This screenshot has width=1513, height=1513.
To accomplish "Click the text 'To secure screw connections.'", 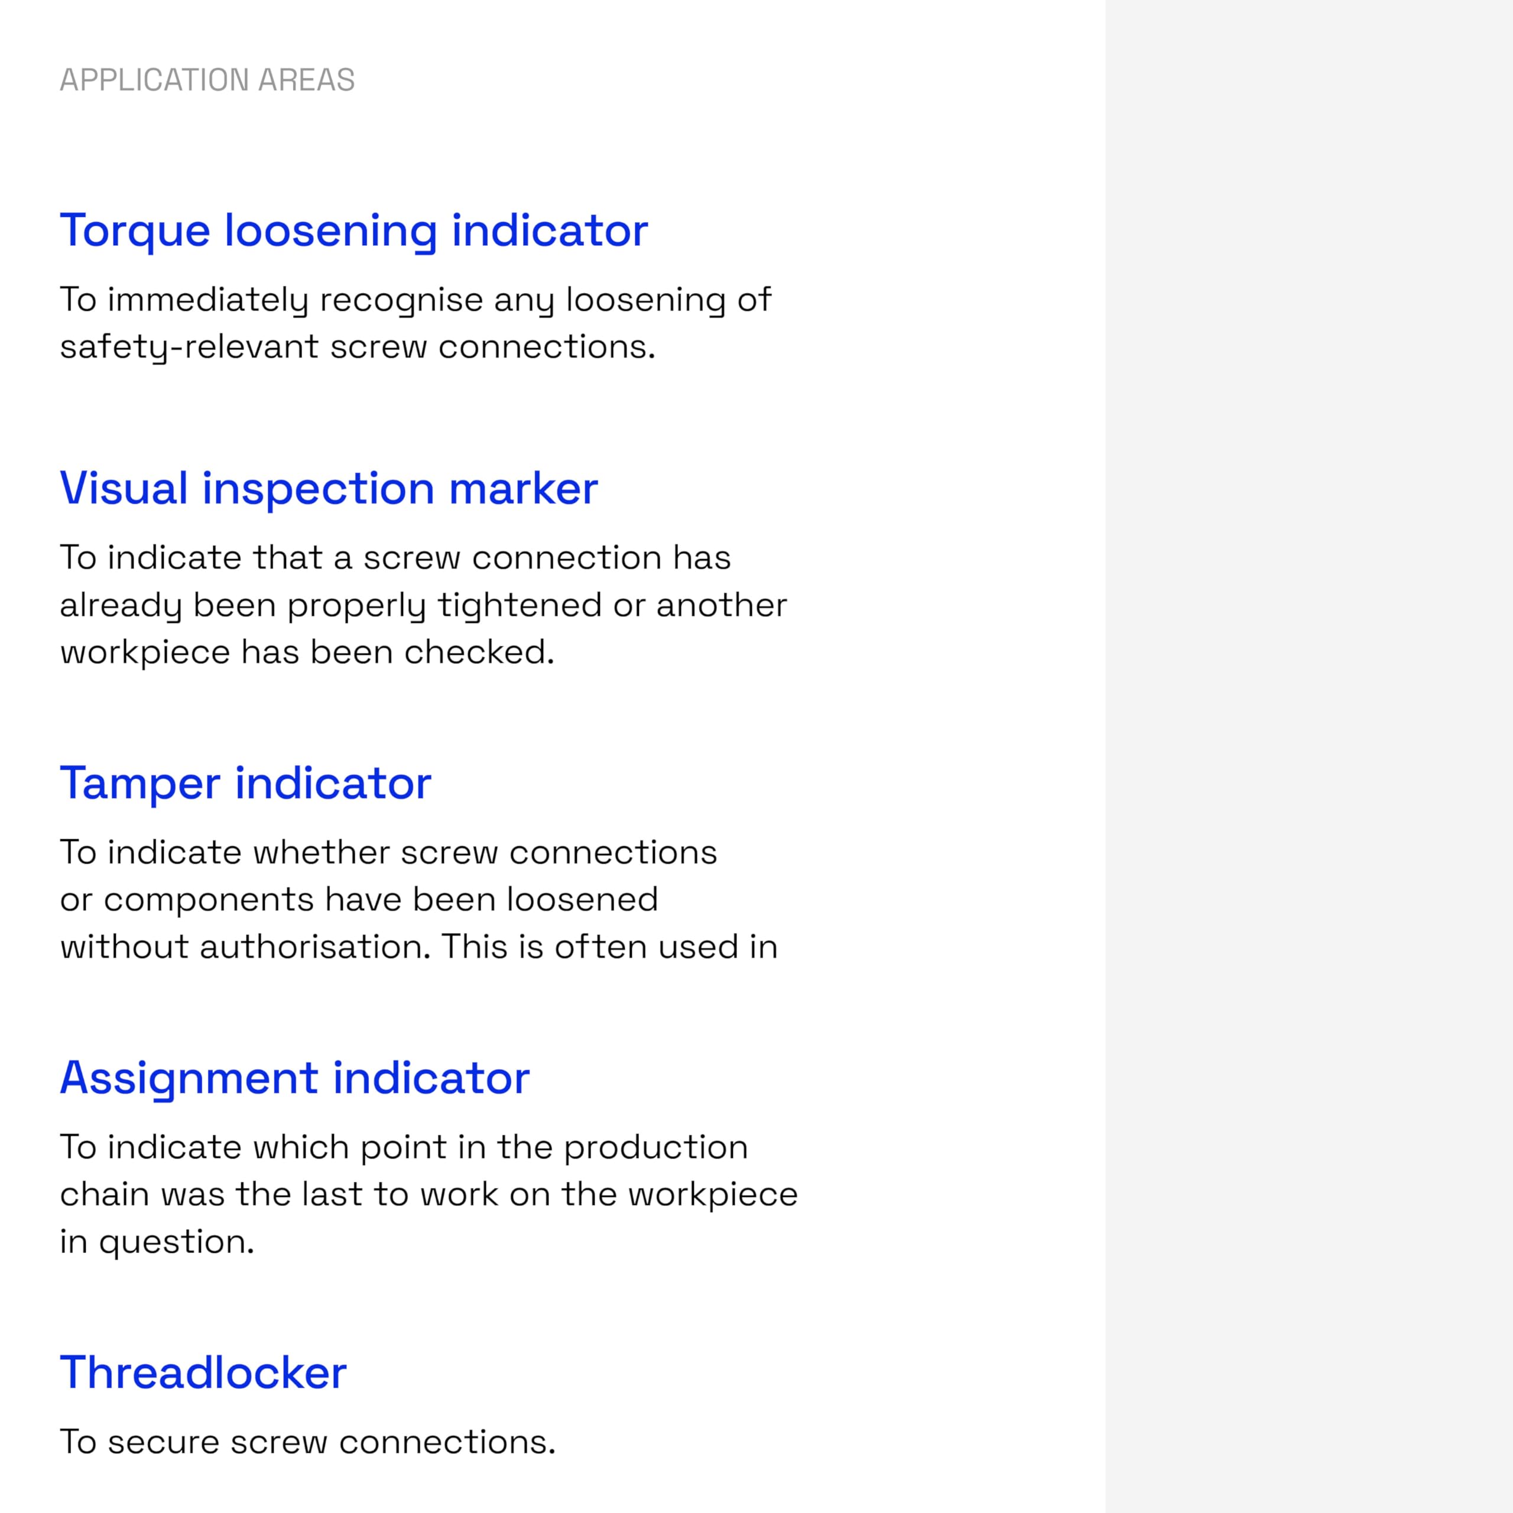I will [x=307, y=1441].
